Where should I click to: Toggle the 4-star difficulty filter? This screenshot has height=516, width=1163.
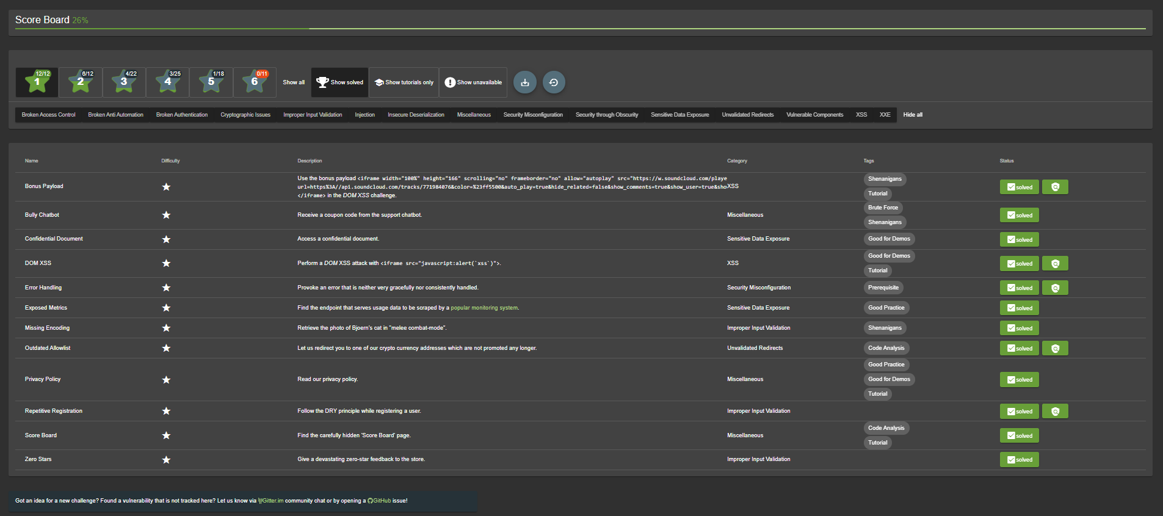pyautogui.click(x=168, y=82)
